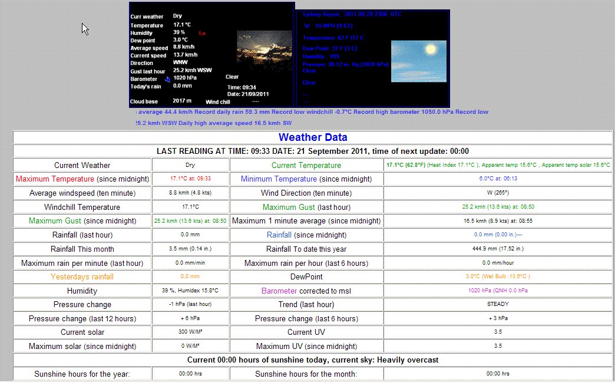Click the orange 'Yesterdays rainfall' label

click(82, 277)
